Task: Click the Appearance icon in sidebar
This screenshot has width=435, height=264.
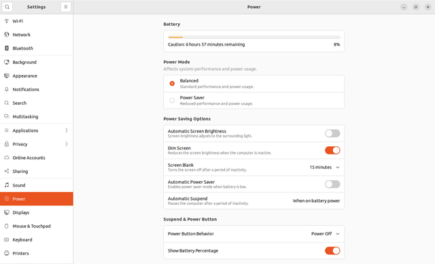Action: click(x=7, y=76)
